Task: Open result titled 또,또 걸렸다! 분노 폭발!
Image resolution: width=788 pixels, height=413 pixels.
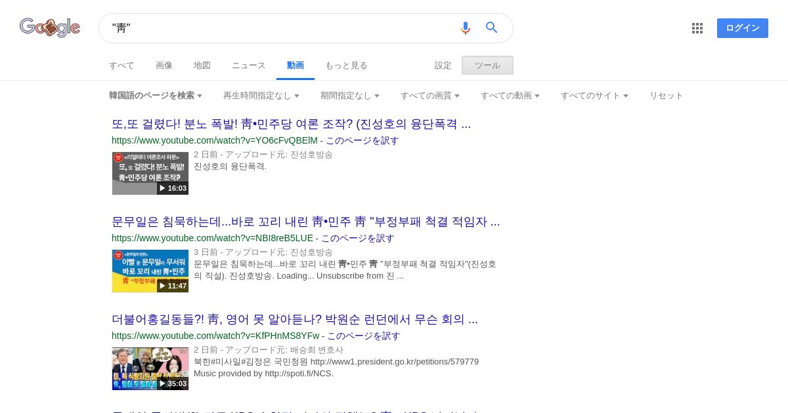Action: point(291,124)
